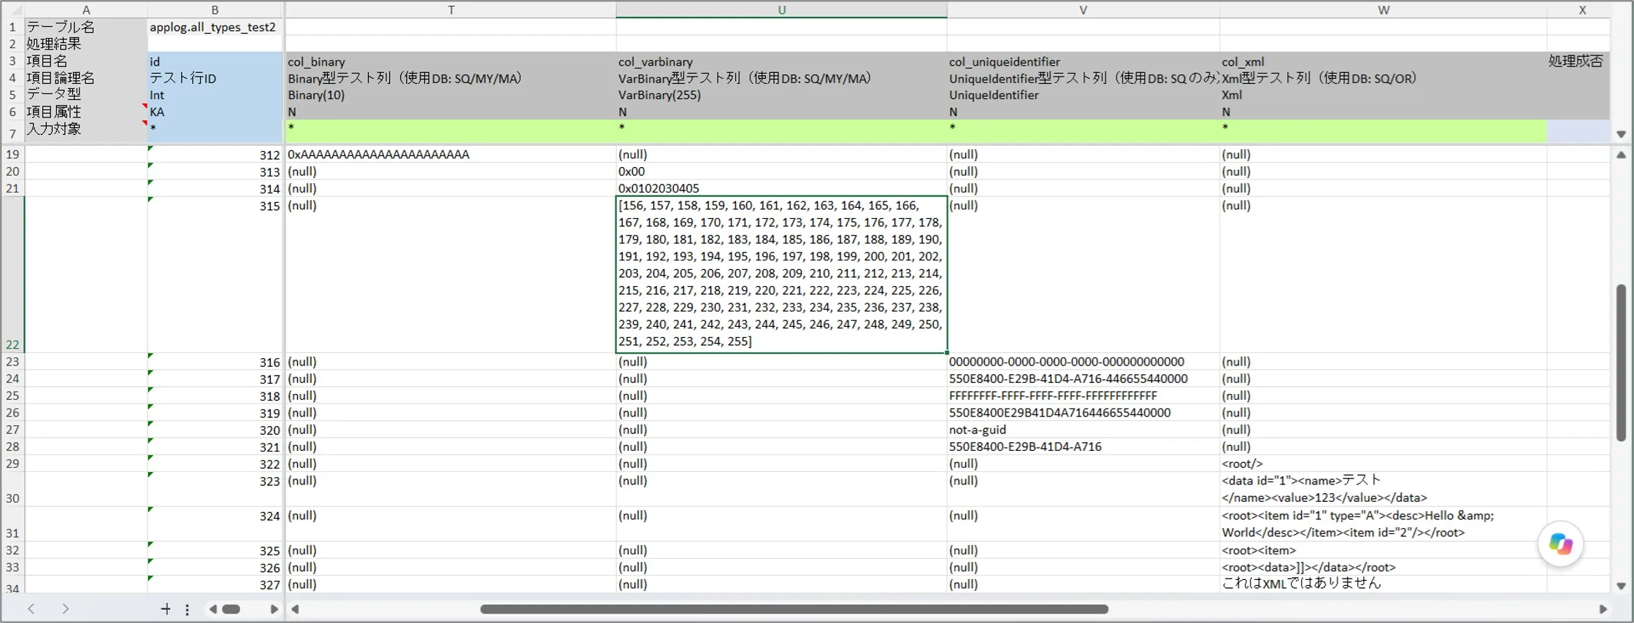Click the vertical scrollbar thumb

point(1621,363)
